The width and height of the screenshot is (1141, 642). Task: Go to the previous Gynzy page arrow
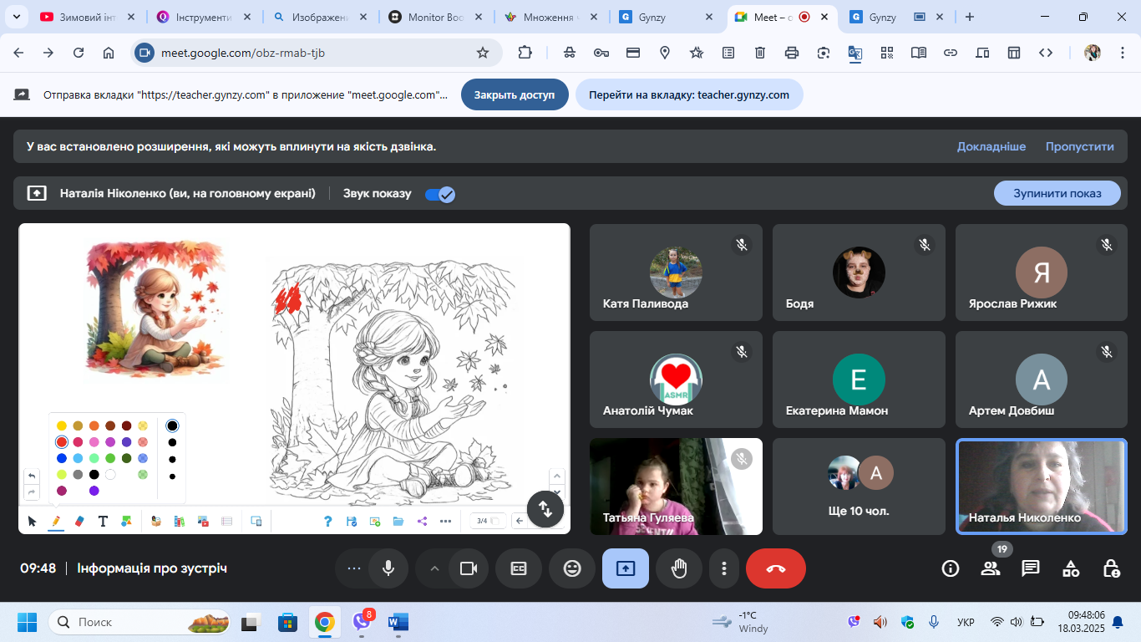519,521
